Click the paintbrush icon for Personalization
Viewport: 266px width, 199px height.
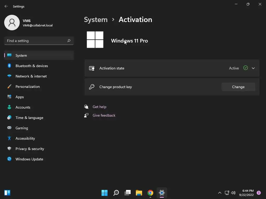[x=9, y=86]
